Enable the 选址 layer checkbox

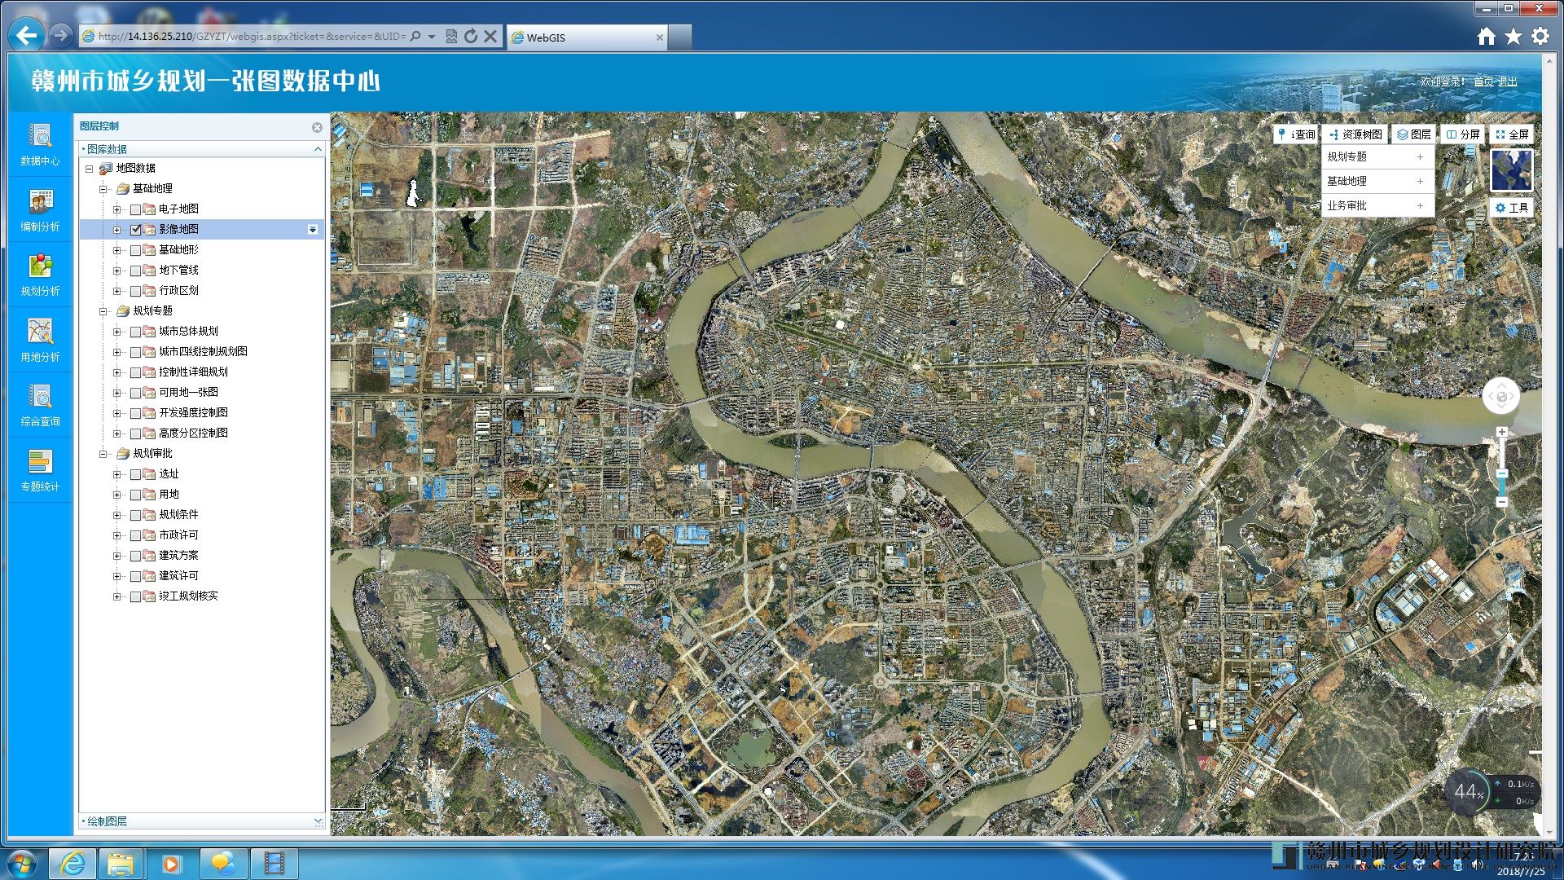(x=135, y=474)
